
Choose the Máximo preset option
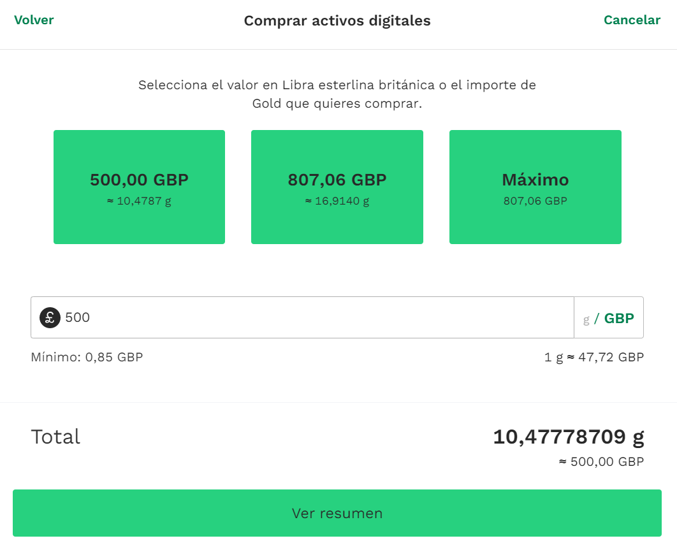pyautogui.click(x=535, y=186)
